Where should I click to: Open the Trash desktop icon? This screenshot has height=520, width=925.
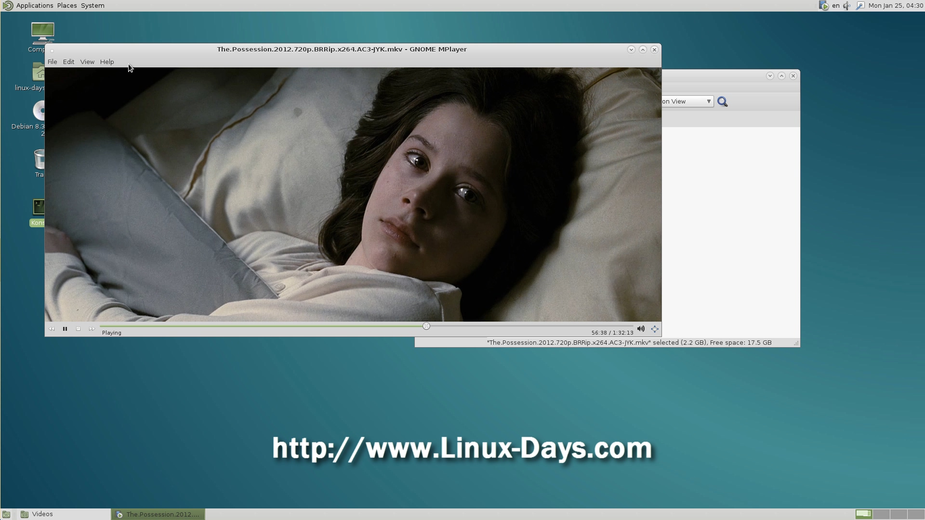point(39,163)
